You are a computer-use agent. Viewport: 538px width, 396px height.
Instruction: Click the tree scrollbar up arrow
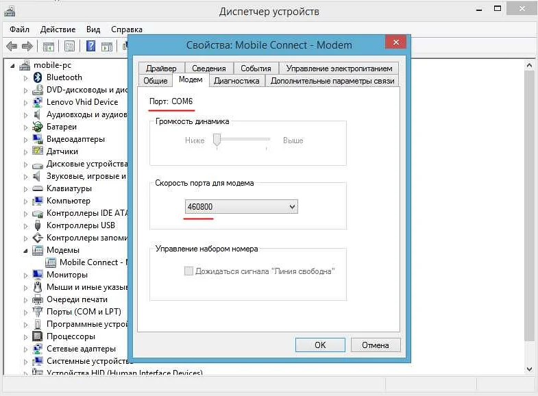(x=529, y=65)
